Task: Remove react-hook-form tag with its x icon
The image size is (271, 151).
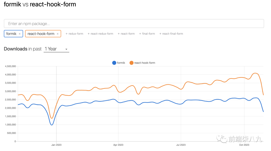Action: click(58, 34)
